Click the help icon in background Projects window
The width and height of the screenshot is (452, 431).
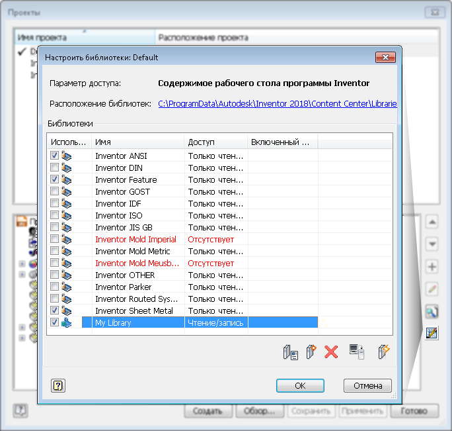pos(20,410)
